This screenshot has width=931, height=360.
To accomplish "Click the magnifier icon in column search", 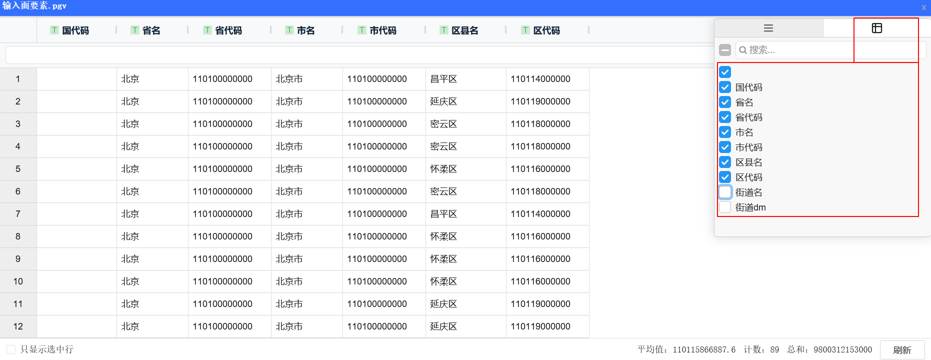I will point(743,50).
